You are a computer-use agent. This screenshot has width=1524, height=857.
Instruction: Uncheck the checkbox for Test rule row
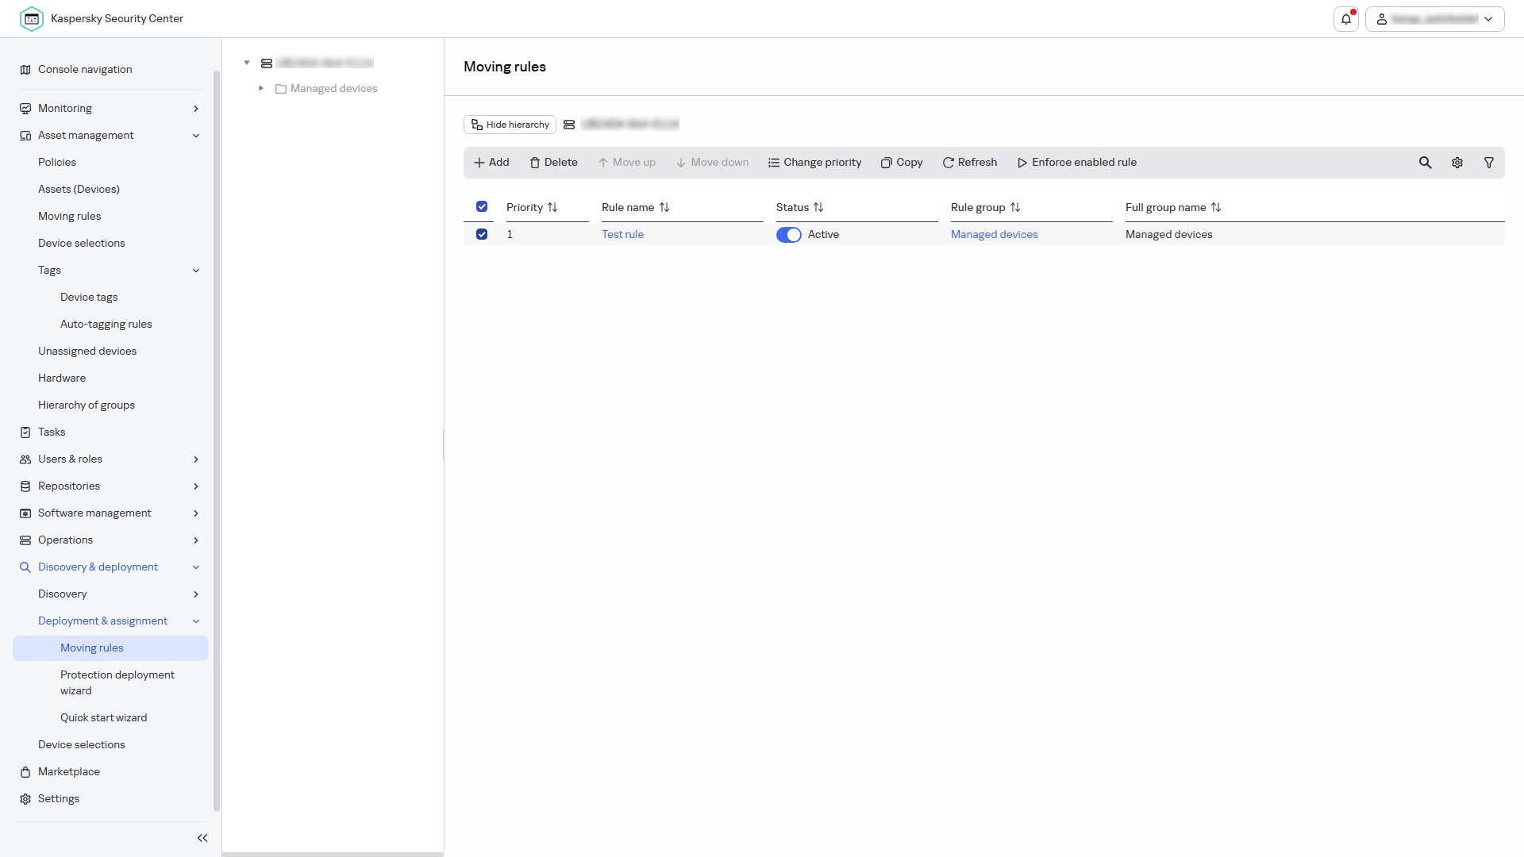click(482, 234)
